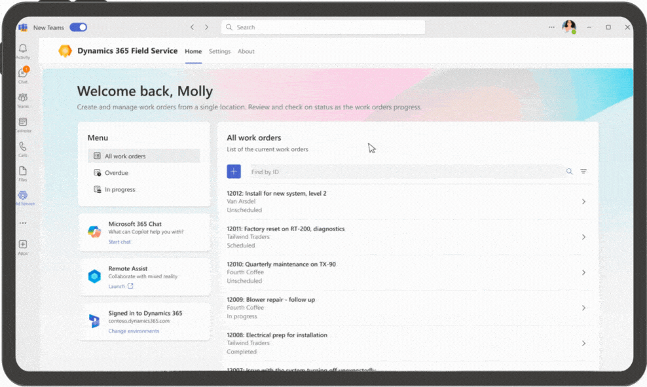The width and height of the screenshot is (647, 387).
Task: Open 12010: Quarterly maintenance on TX-90 title
Action: [281, 264]
